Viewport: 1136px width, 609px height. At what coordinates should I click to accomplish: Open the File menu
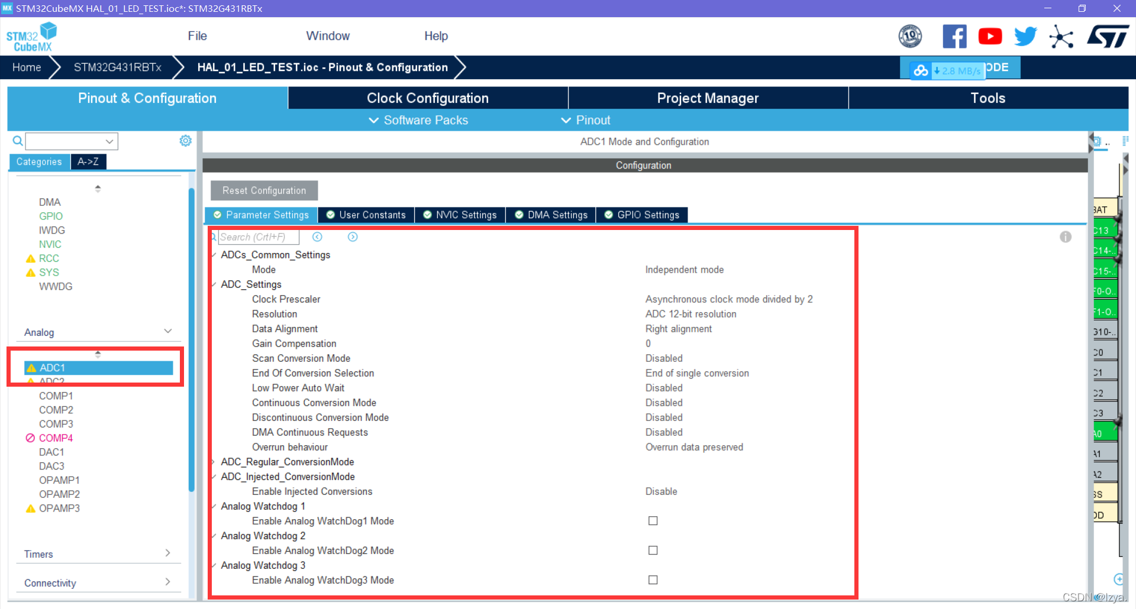[x=197, y=36]
